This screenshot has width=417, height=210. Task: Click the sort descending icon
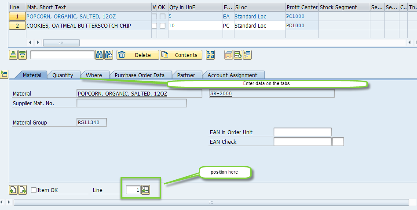[x=22, y=55]
